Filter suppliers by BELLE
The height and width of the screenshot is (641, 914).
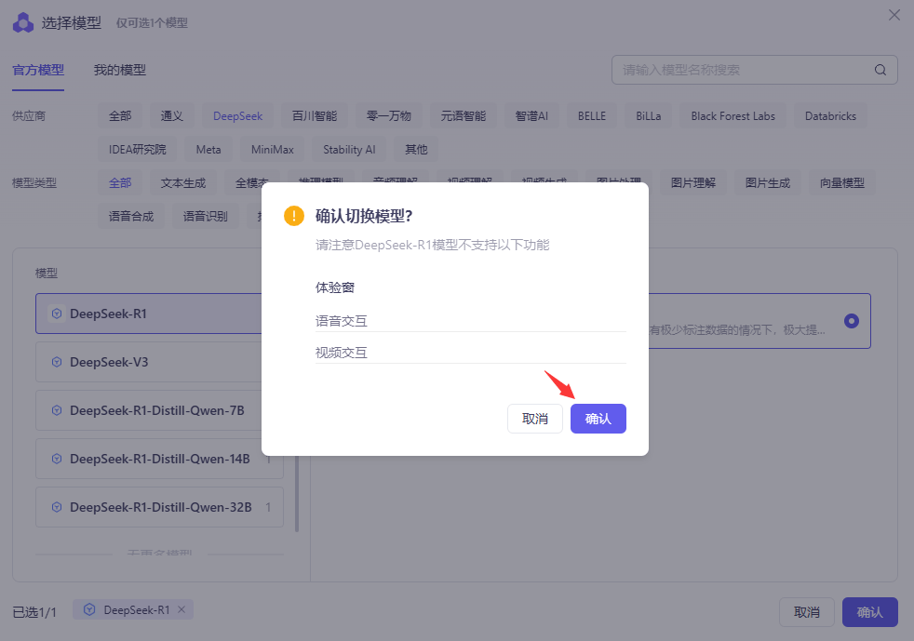coord(592,116)
